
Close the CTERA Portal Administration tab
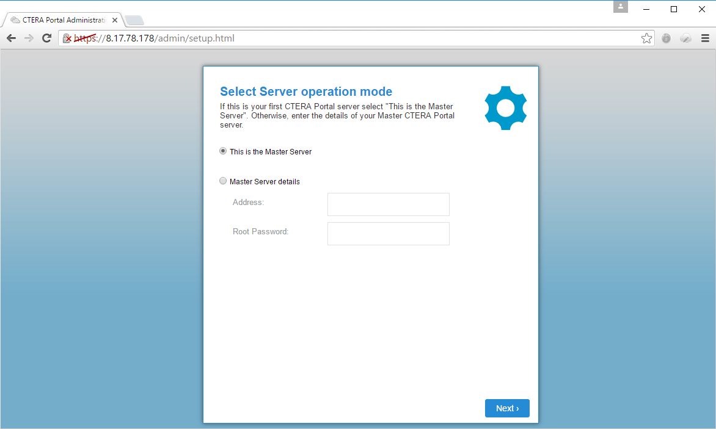pyautogui.click(x=115, y=20)
